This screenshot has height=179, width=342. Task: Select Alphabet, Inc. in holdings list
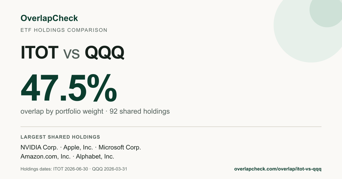coord(95,156)
